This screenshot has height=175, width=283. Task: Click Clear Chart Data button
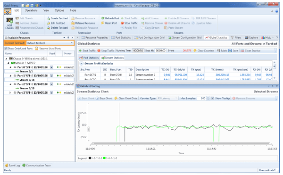point(126,98)
